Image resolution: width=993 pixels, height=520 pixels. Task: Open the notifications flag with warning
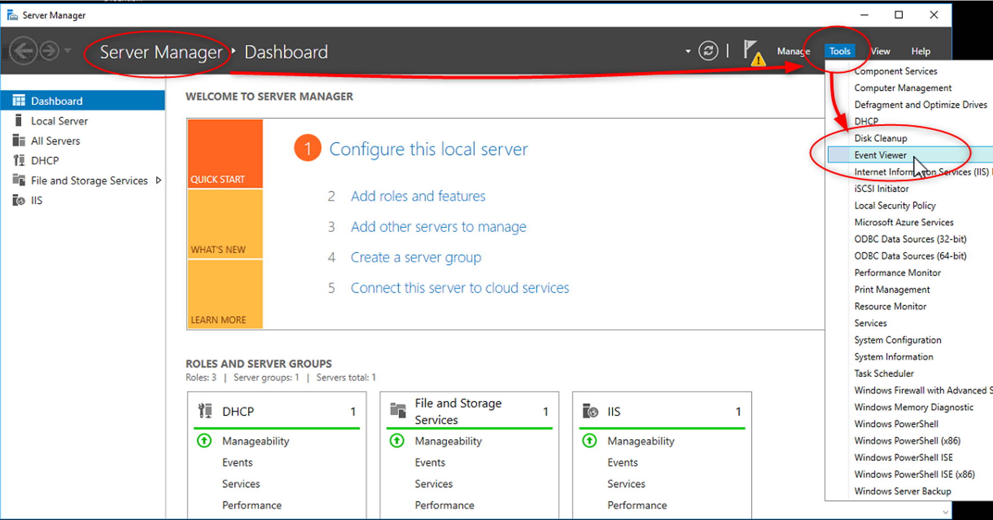pos(753,53)
